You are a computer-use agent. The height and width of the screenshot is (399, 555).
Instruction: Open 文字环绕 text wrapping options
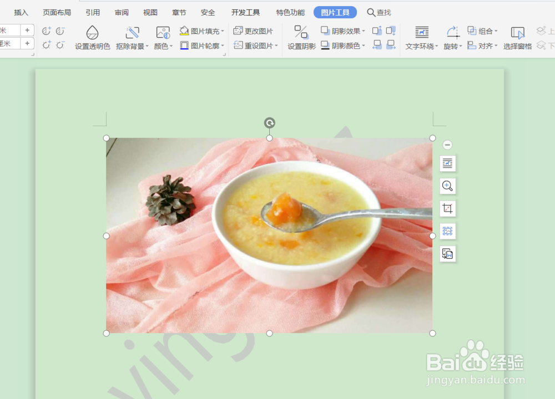[x=422, y=38]
